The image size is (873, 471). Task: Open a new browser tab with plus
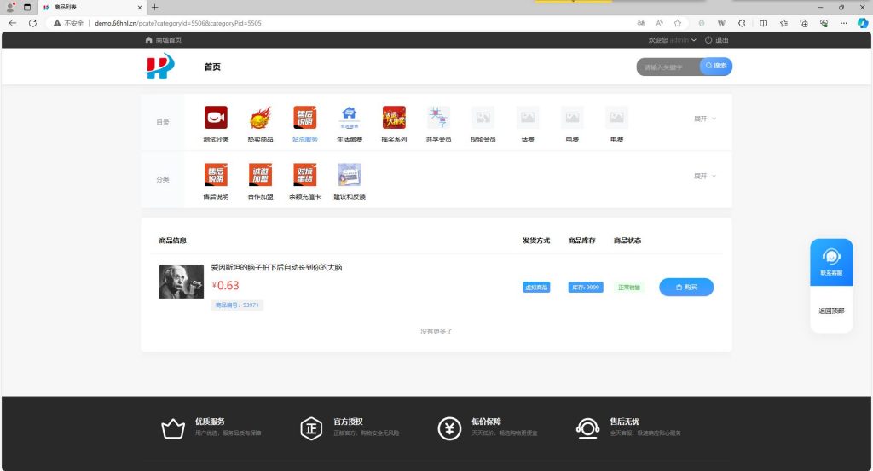(x=155, y=7)
